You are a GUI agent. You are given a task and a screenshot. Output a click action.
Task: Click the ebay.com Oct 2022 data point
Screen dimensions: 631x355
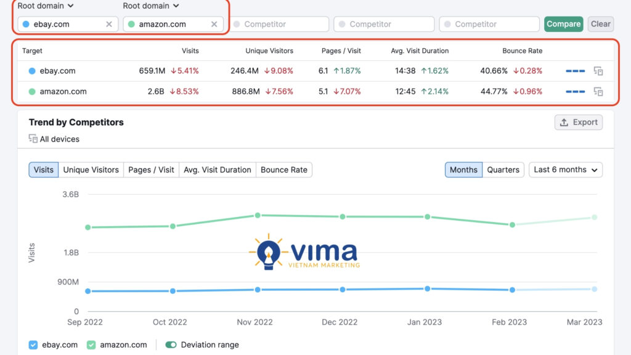pyautogui.click(x=173, y=291)
